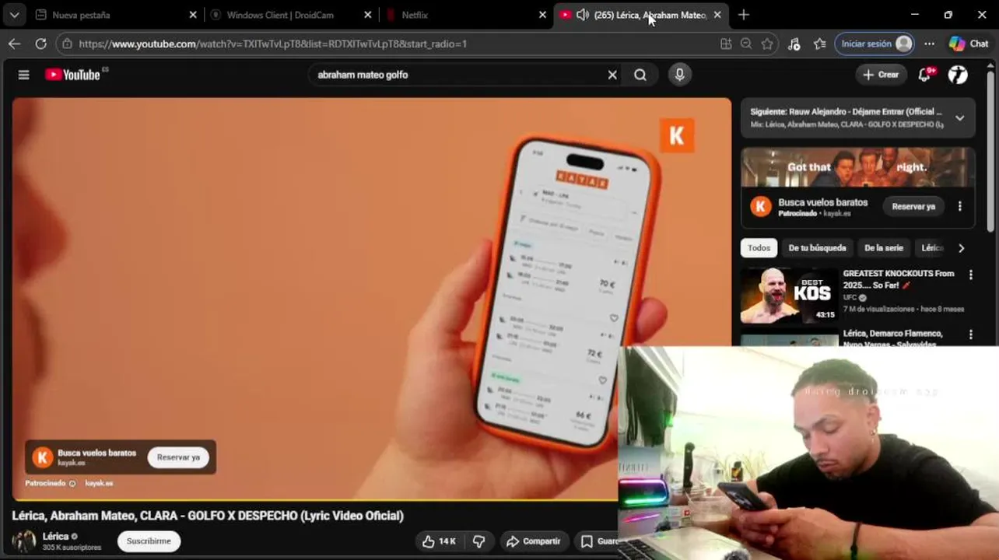This screenshot has width=999, height=560.
Task: Open the zoom icon in address bar
Action: (x=746, y=44)
